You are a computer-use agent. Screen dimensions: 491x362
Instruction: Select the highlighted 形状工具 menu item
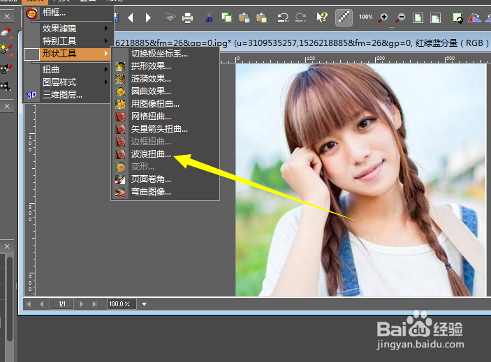pos(68,54)
